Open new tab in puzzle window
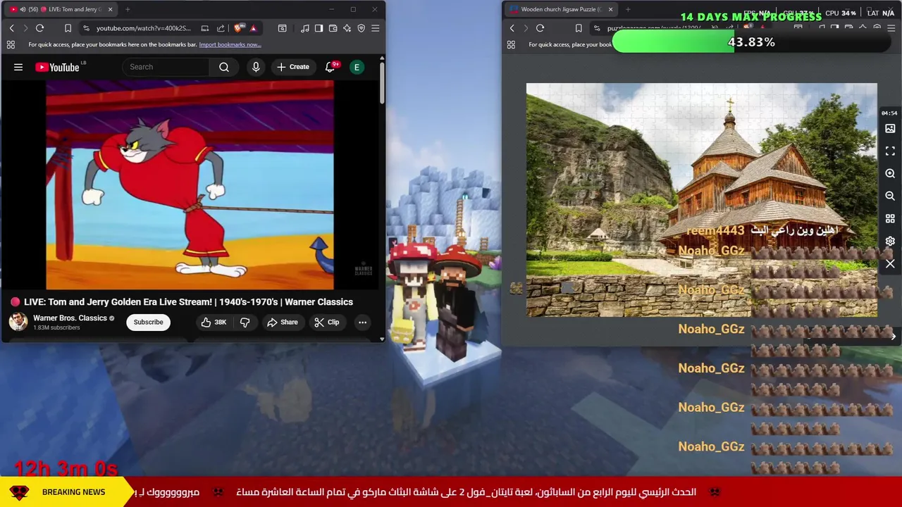902x507 pixels. pyautogui.click(x=628, y=9)
